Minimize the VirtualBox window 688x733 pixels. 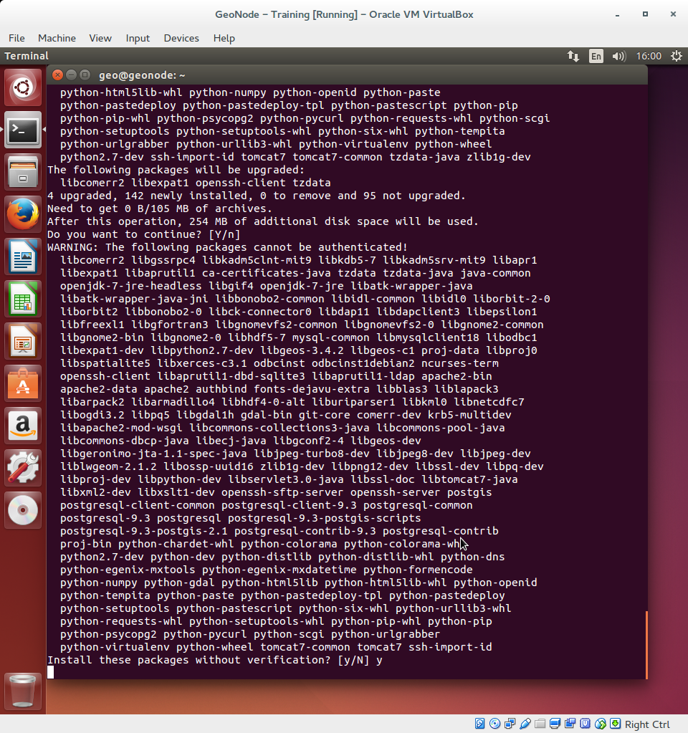pos(617,15)
